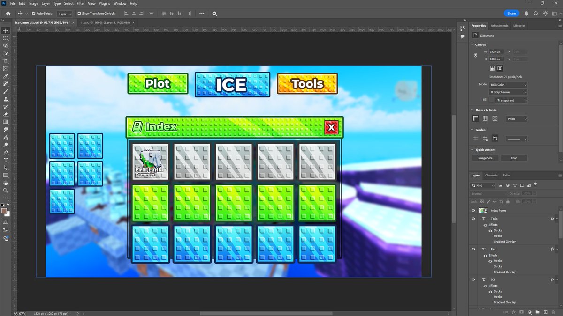Select the Rectangle shape tool
Screen dimensions: 563x316
point(6,175)
